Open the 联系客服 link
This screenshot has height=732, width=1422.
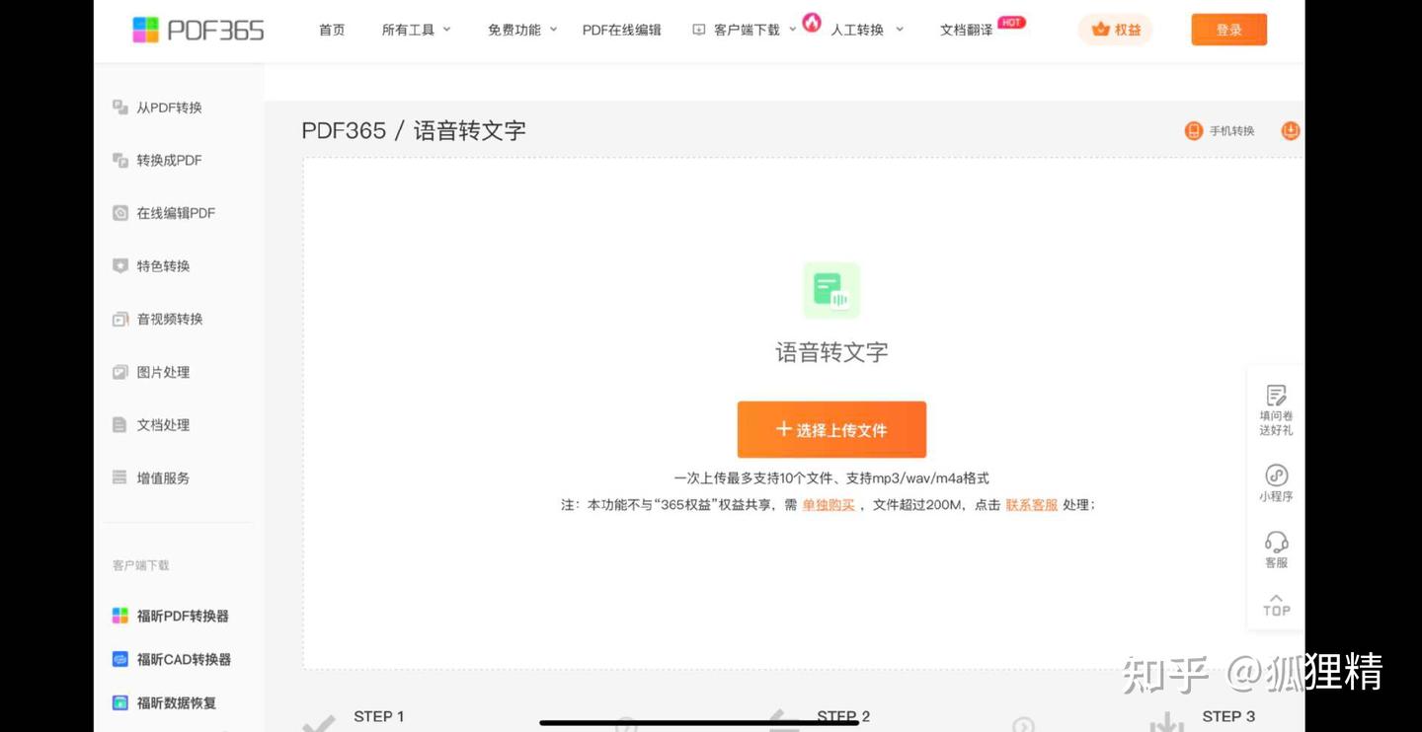[1031, 504]
